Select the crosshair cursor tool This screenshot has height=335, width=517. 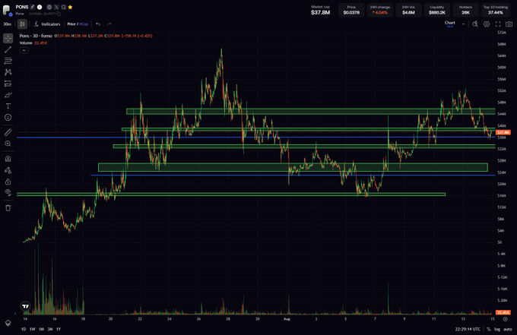coord(8,38)
